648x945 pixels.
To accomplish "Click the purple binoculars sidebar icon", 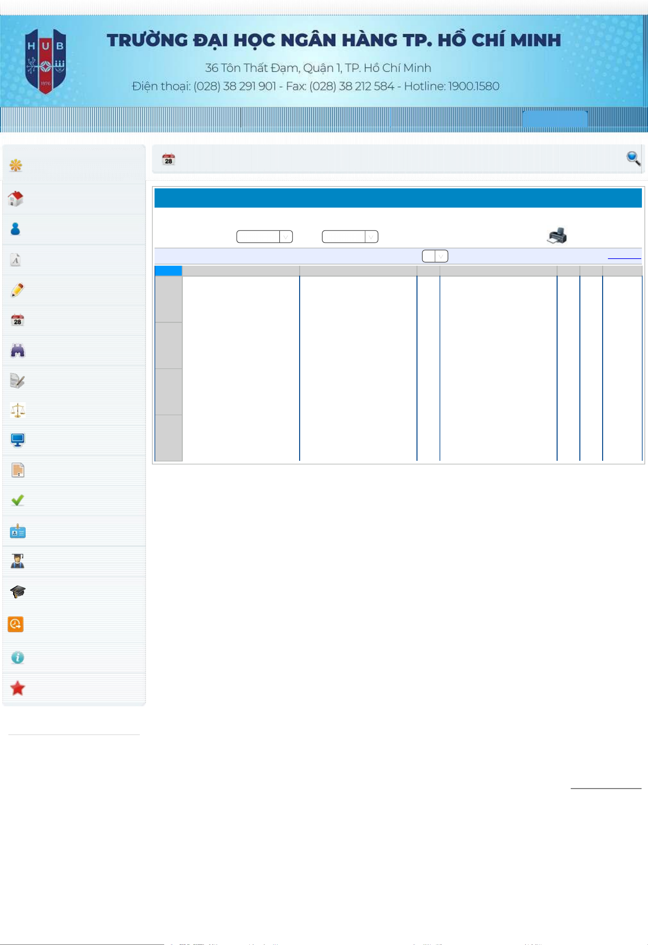I will [x=17, y=350].
